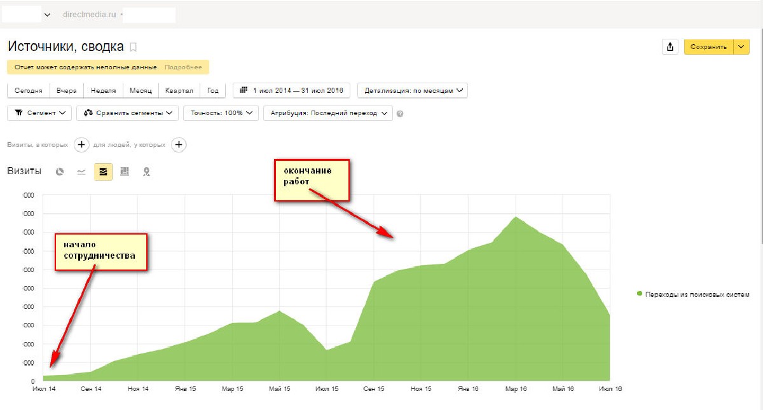Open Точность: 100% dropdown
The height and width of the screenshot is (410, 763).
point(221,113)
